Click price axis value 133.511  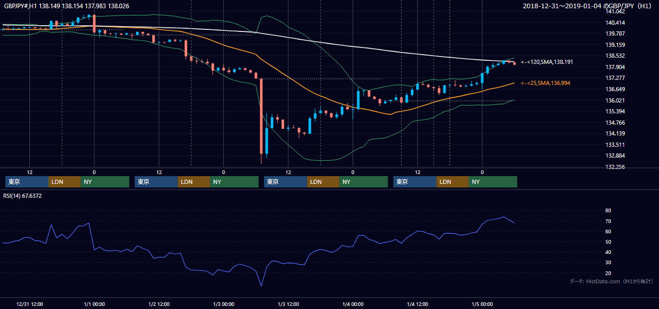coord(616,145)
